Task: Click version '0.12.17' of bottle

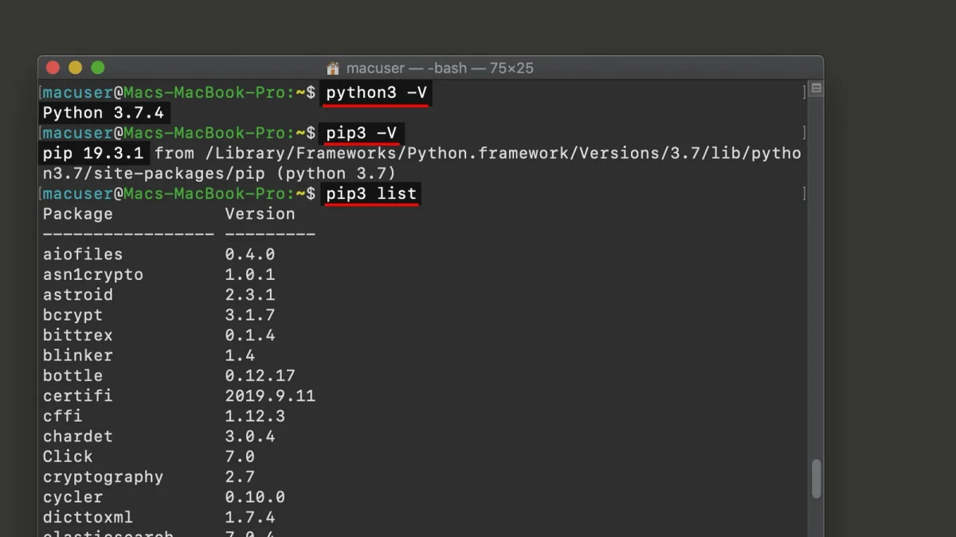Action: [260, 376]
